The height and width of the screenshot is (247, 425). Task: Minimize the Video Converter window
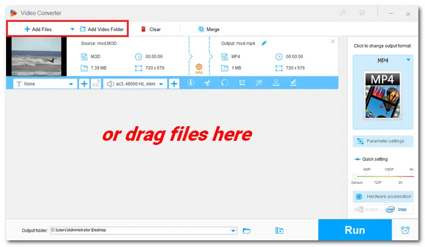[390, 13]
